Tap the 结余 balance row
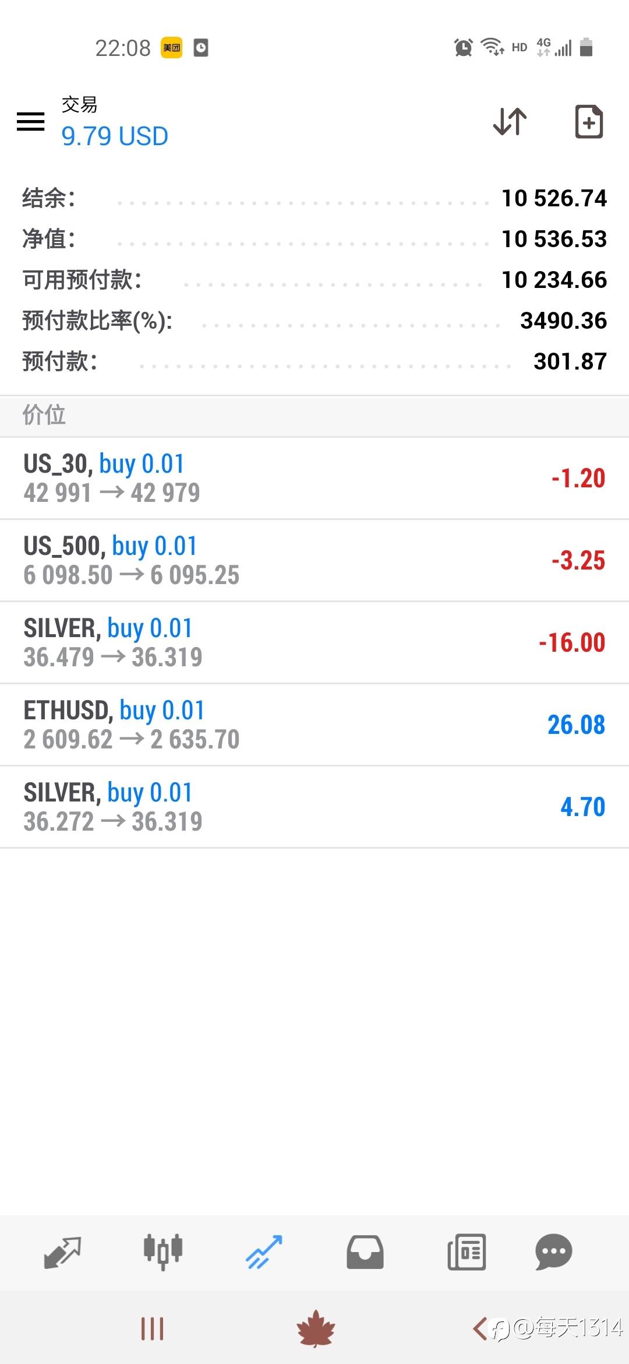 point(314,198)
